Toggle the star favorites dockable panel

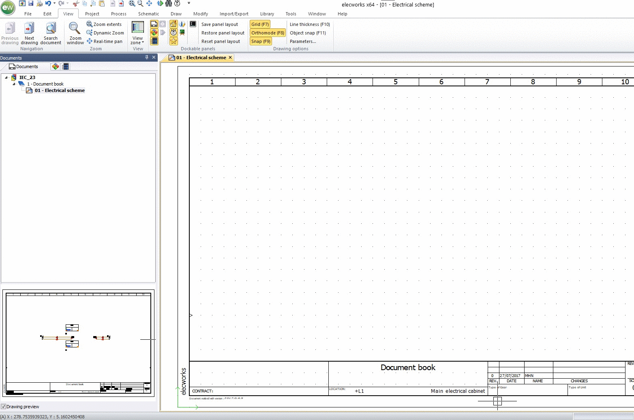[173, 41]
